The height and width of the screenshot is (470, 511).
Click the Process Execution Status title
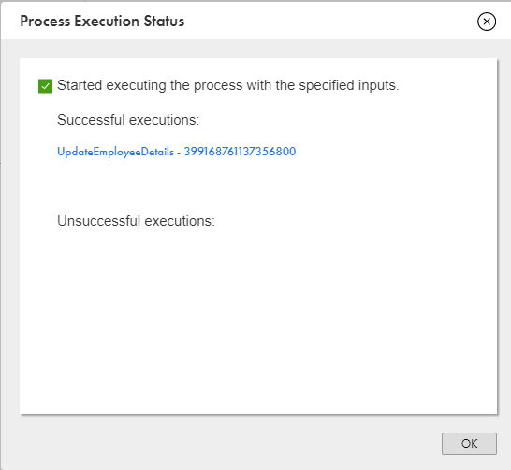click(x=102, y=22)
